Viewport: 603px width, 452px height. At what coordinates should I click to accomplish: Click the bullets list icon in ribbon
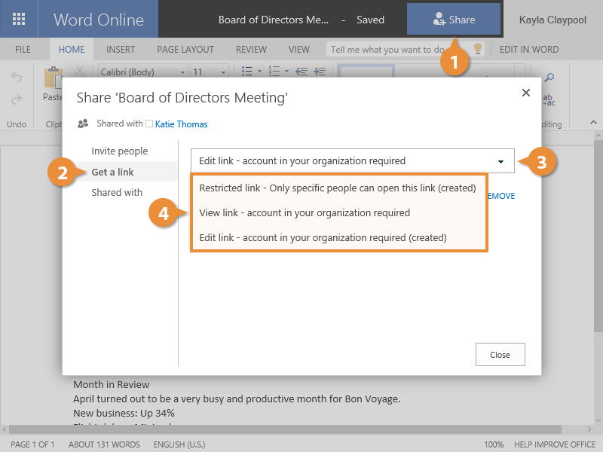pos(246,72)
